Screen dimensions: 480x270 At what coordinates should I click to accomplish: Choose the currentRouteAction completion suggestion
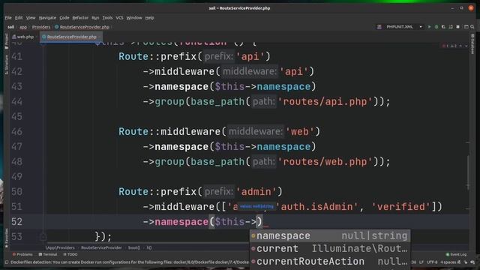330,262
